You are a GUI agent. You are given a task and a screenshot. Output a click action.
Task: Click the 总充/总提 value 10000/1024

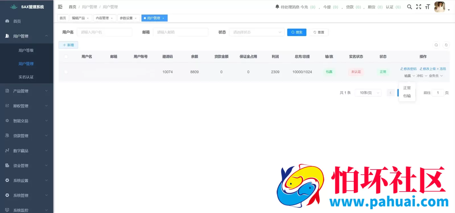302,72
